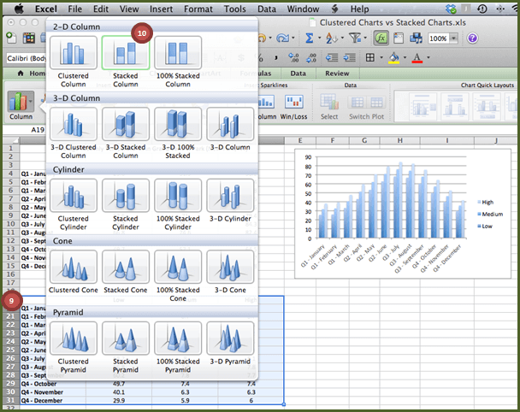Click the red font color A
The width and height of the screenshot is (520, 412).
coord(417,57)
